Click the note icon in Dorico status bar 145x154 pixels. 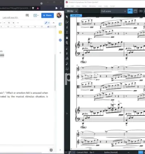(x=70, y=152)
